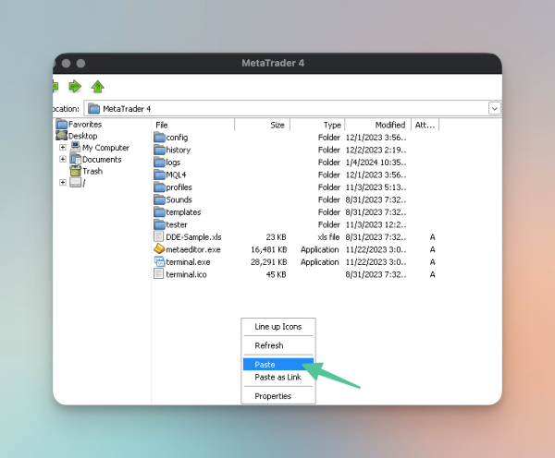Expand the Documents tree node

tap(63, 159)
